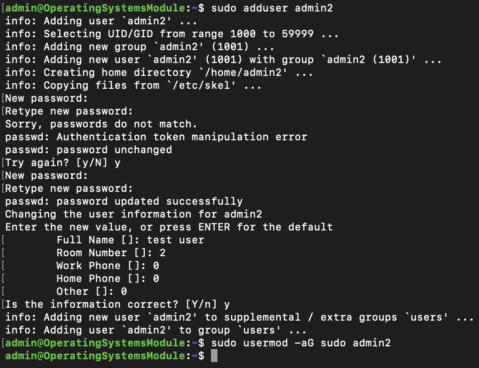Click the 'Authentication token manipulation error' line

tap(182, 137)
